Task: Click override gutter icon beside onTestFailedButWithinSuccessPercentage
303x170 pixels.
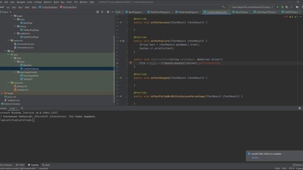Action: coord(121,96)
